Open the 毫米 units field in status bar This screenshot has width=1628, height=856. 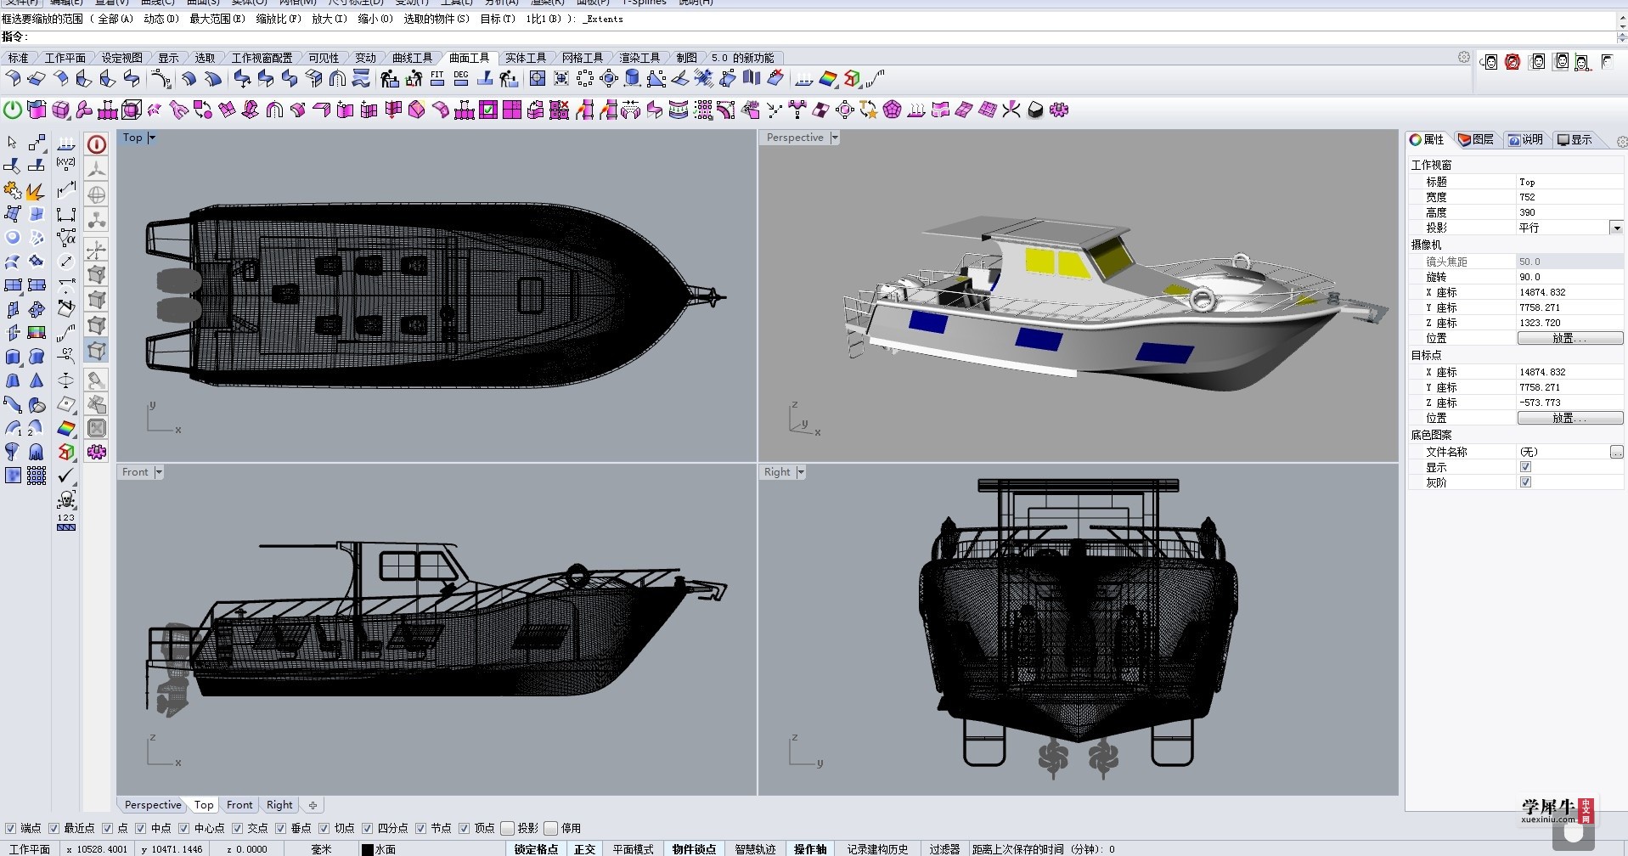(x=321, y=849)
